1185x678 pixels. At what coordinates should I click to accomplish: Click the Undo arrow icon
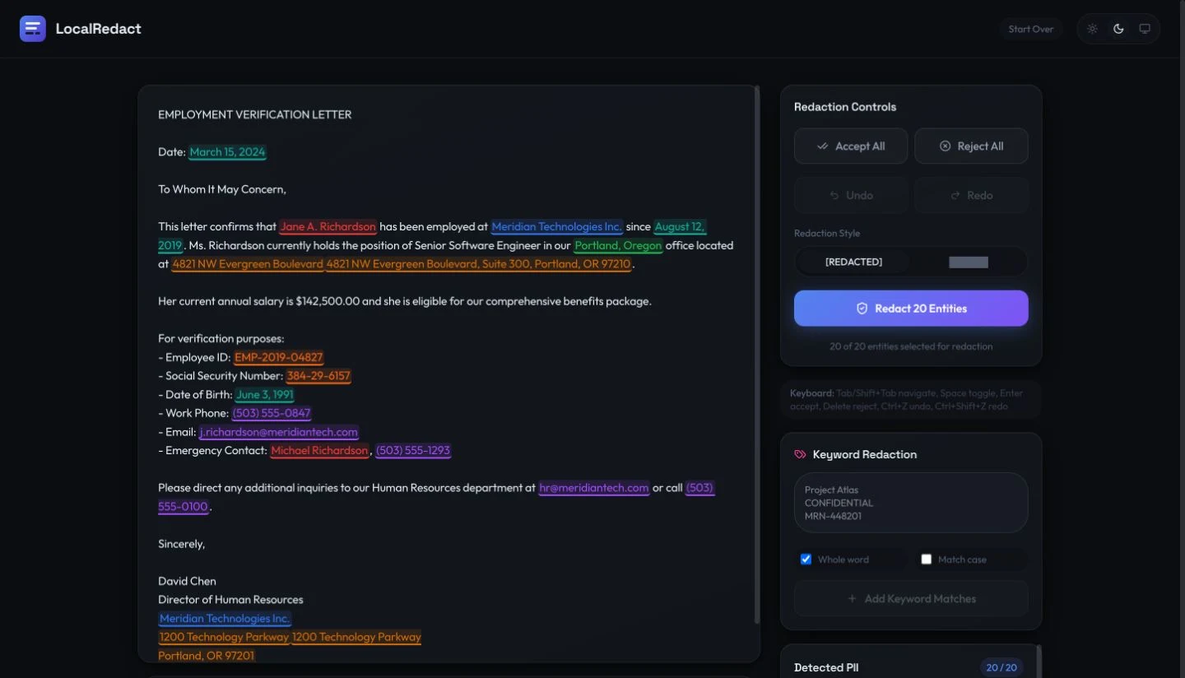click(834, 195)
